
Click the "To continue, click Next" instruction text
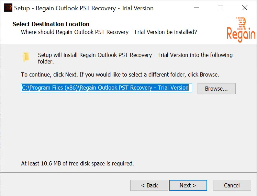[x=120, y=75]
